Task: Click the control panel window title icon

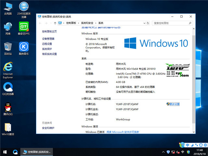Action: (x=39, y=17)
